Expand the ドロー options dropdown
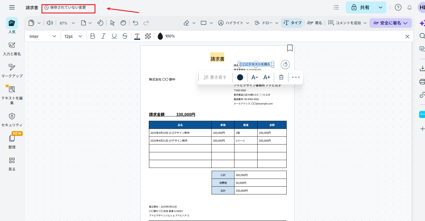 tap(277, 23)
